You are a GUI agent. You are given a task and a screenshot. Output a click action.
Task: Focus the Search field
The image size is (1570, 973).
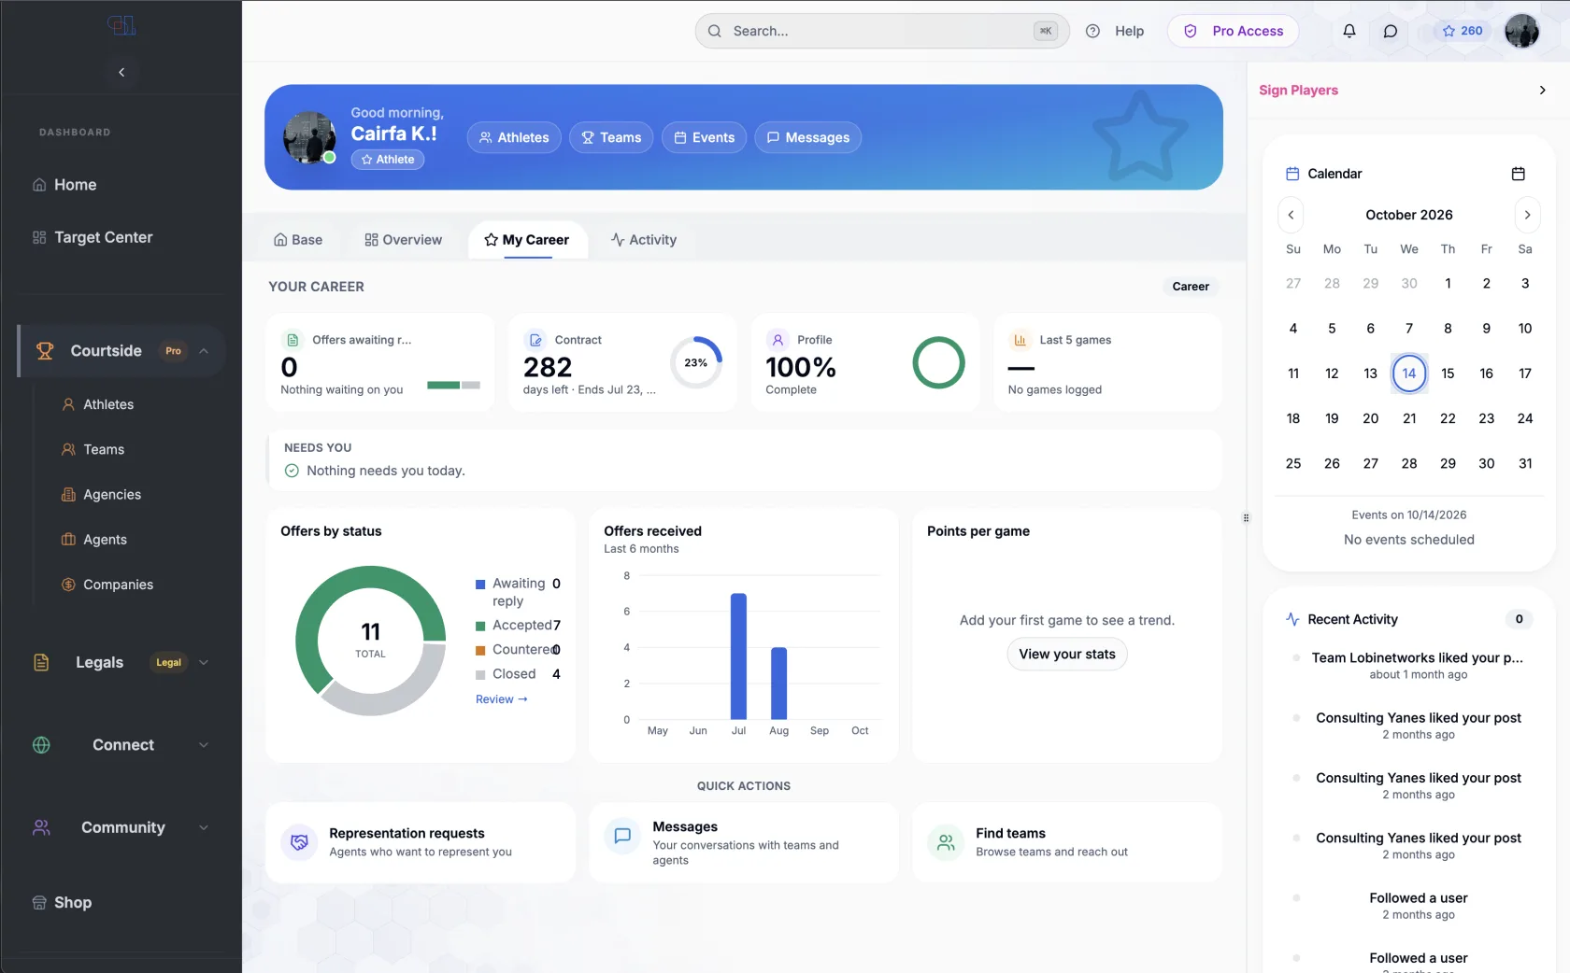[x=882, y=31]
